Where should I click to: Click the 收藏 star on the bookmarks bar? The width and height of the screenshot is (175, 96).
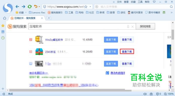pyautogui.click(x=19, y=13)
